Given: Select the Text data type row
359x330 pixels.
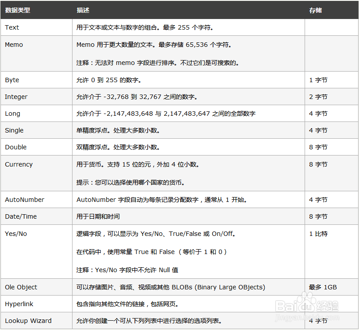Looking at the screenshot, I should pyautogui.click(x=11, y=27).
